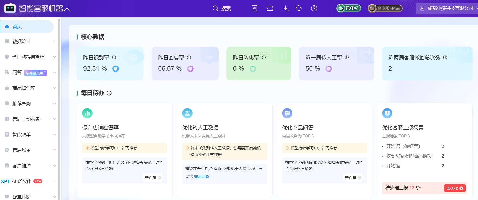The height and width of the screenshot is (200, 478).
Task: Click the icon above 优化客服上报场景
Action: (387, 113)
